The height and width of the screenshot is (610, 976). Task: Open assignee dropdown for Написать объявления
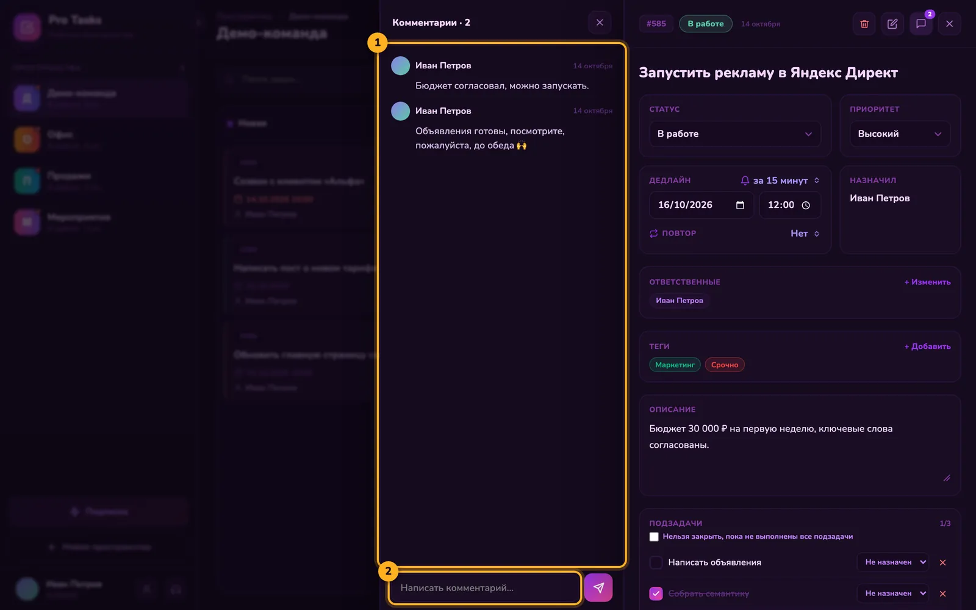(x=893, y=562)
